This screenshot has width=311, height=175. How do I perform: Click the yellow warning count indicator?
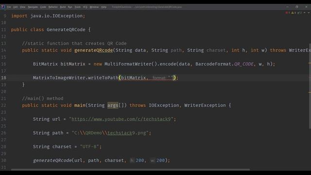coord(294,13)
